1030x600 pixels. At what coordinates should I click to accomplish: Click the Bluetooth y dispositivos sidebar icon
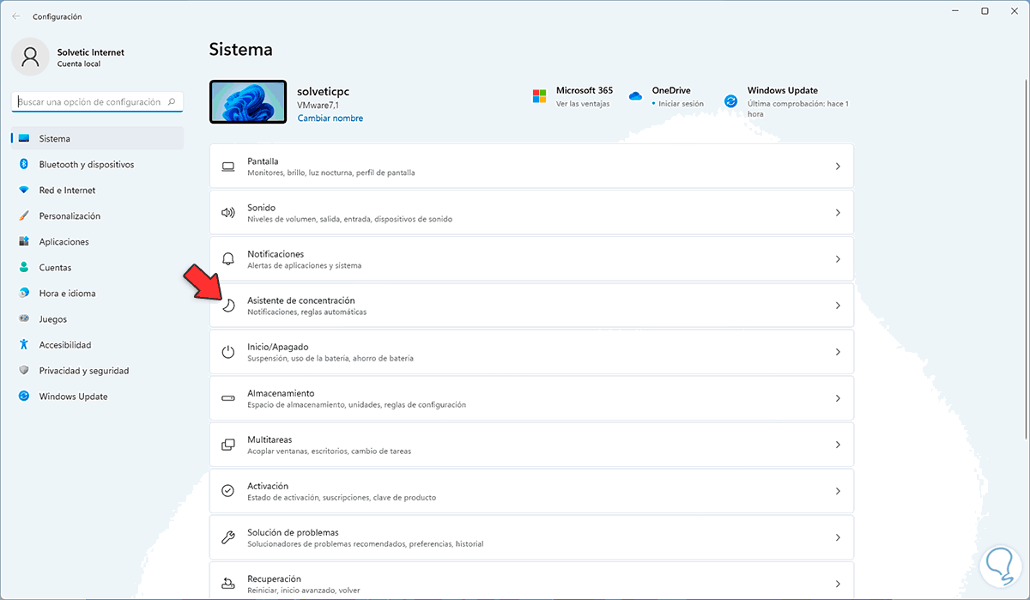[x=24, y=164]
